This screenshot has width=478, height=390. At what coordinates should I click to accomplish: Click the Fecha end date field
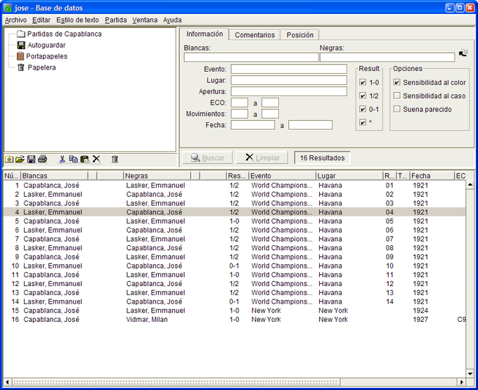tap(310, 125)
